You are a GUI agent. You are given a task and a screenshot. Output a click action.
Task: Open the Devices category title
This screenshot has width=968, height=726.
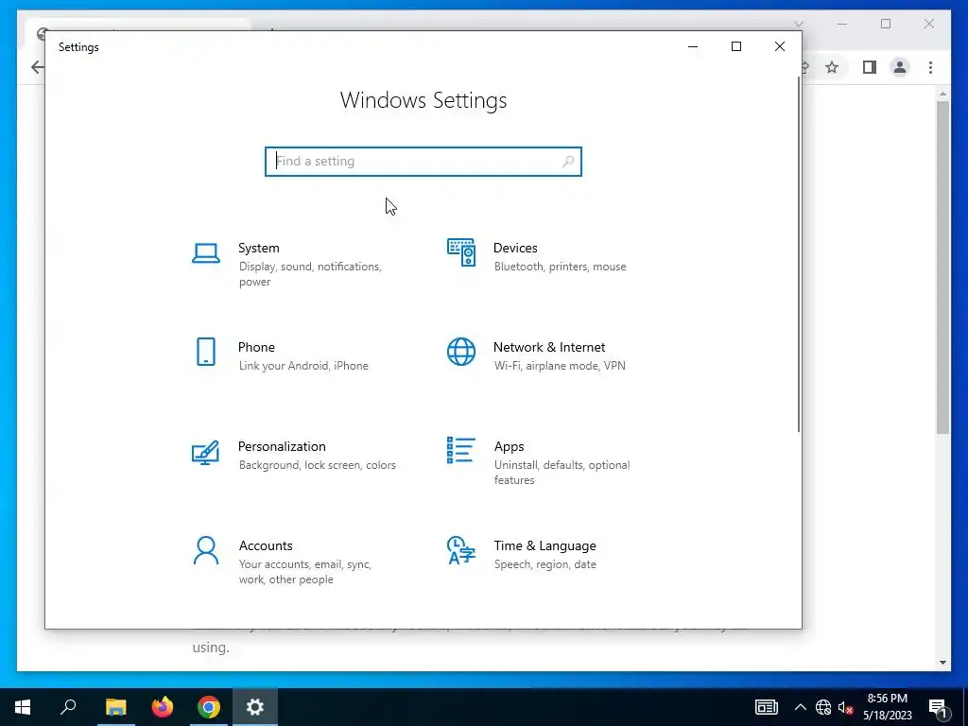click(515, 248)
